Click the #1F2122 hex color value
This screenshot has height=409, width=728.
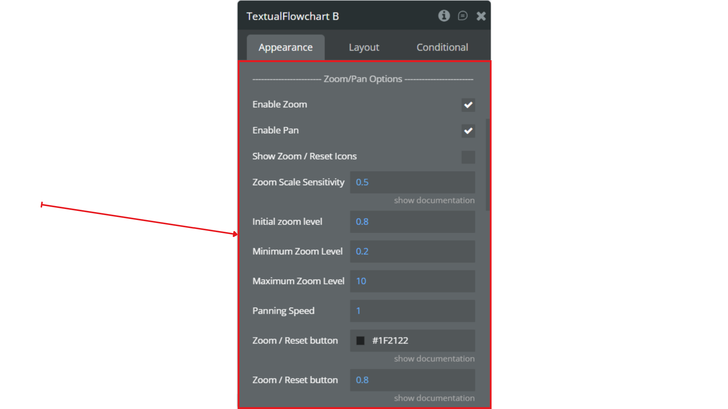coord(390,341)
